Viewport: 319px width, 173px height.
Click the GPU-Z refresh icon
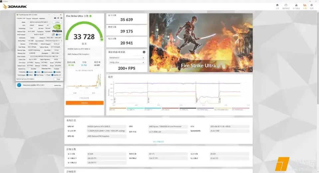point(58,18)
